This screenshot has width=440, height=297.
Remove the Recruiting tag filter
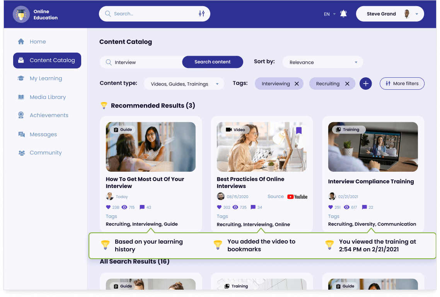(347, 84)
